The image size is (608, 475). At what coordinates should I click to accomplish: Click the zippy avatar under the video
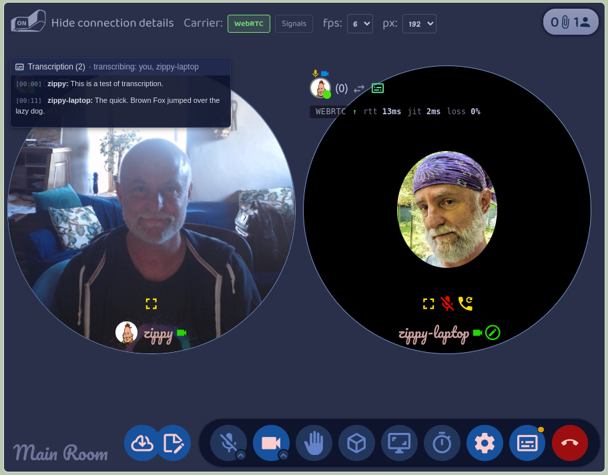click(126, 332)
